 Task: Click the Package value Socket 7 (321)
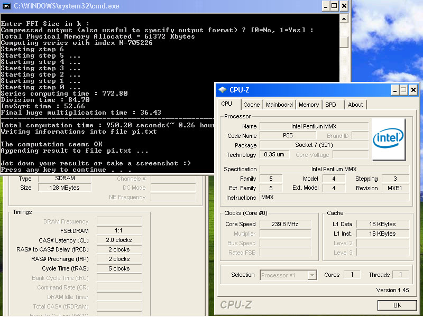(x=314, y=145)
